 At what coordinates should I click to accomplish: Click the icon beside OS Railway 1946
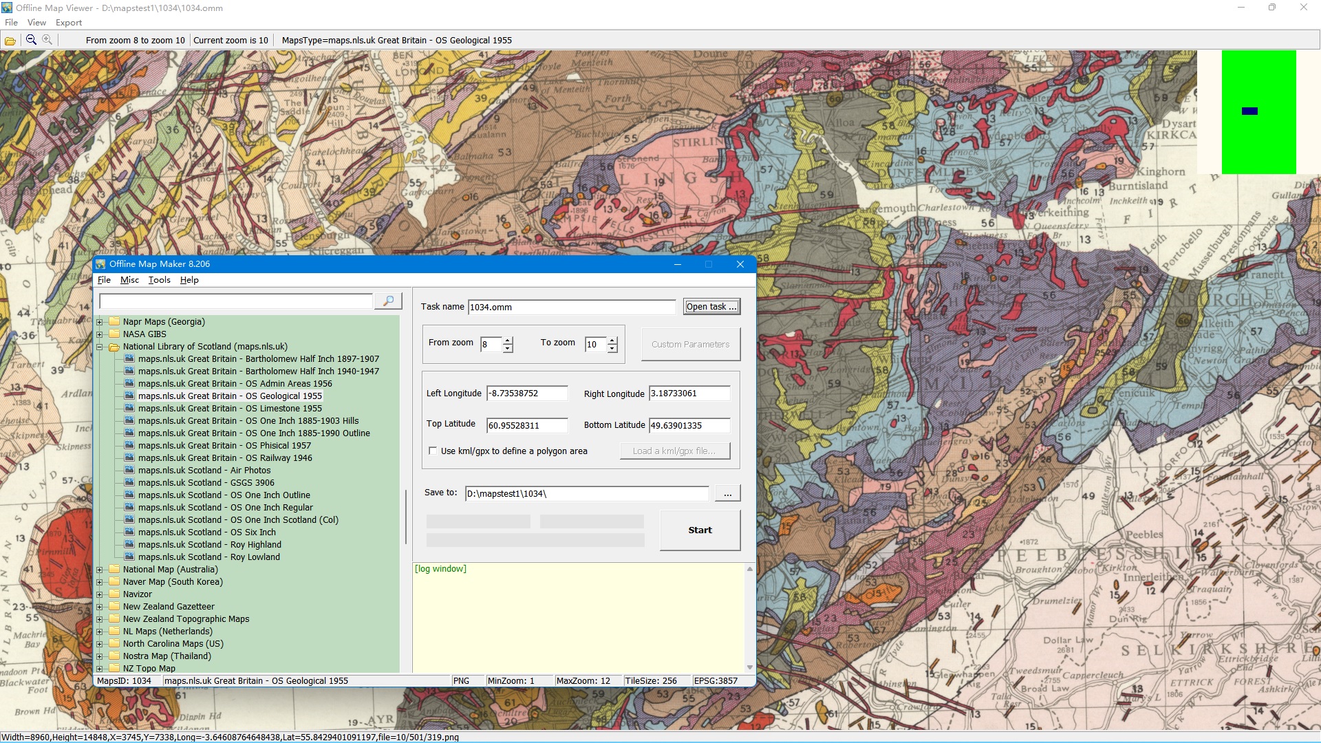pos(129,458)
